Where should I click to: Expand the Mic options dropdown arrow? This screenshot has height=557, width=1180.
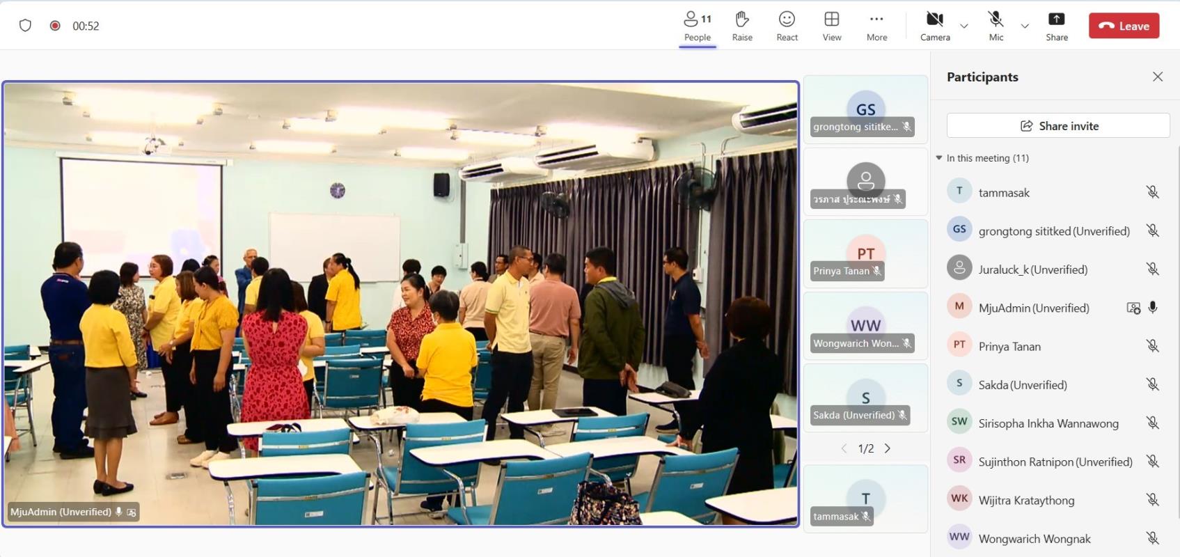[1025, 26]
